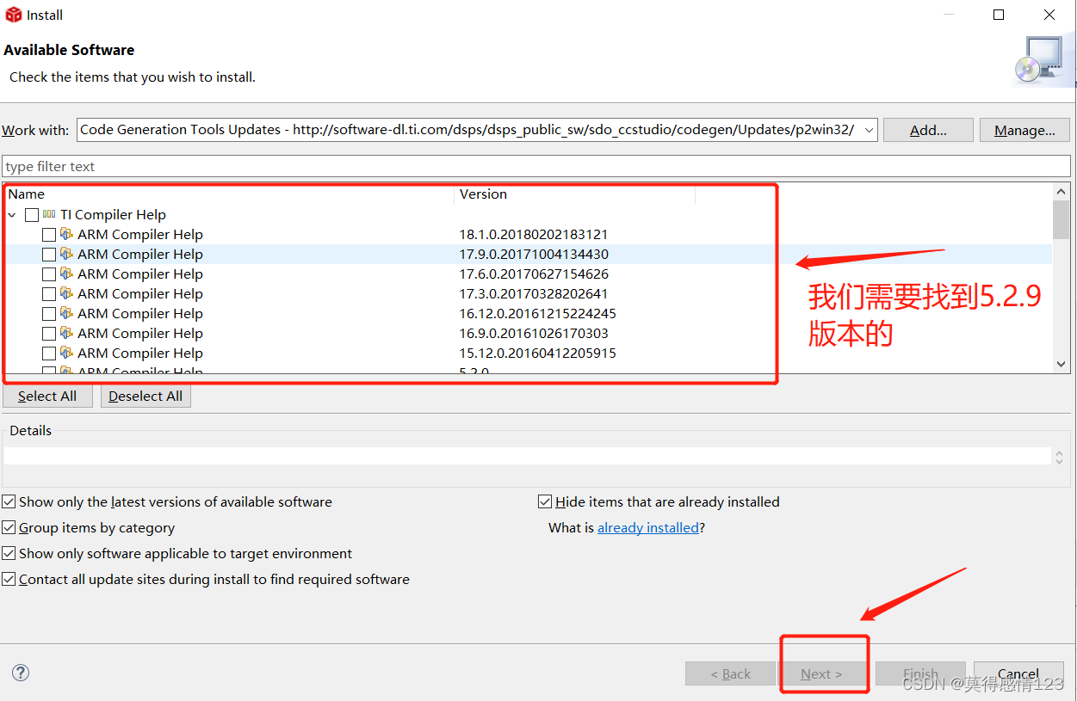Click the feature icon beside ARM Compiler Help 16.12.0
This screenshot has width=1077, height=701.
coord(66,313)
